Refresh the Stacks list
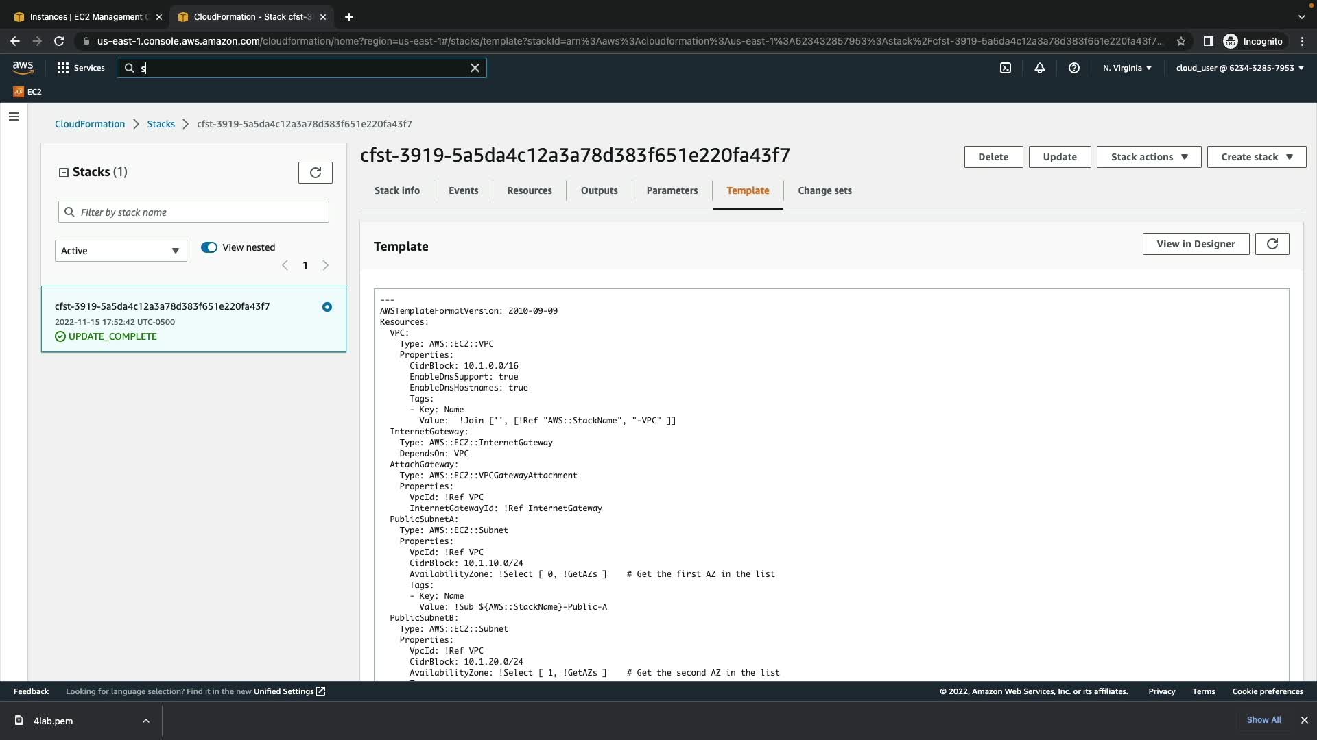The width and height of the screenshot is (1317, 740). tap(316, 173)
